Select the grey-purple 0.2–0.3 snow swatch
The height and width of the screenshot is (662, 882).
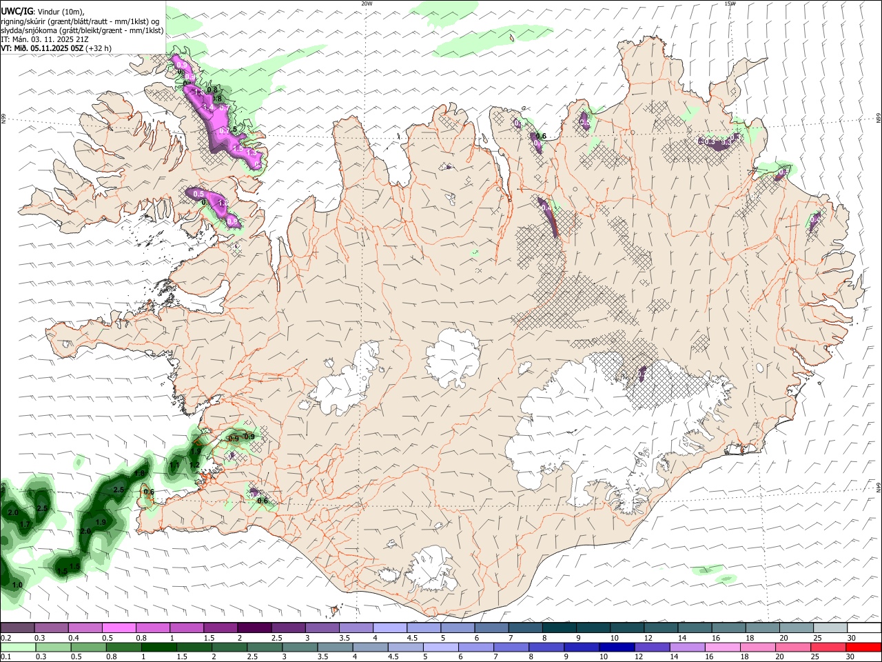pyautogui.click(x=17, y=628)
